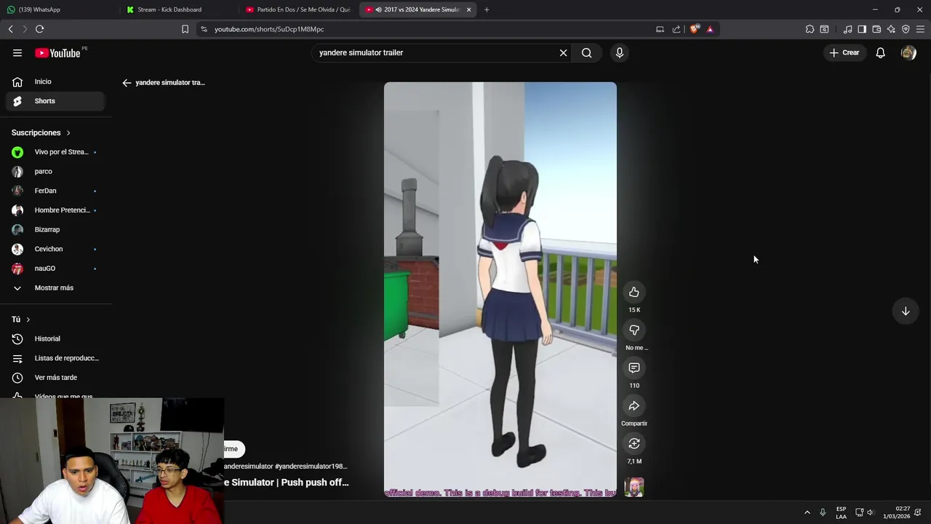Open the sound thumbnail of the Short
Screen dimensions: 931x524
point(634,488)
